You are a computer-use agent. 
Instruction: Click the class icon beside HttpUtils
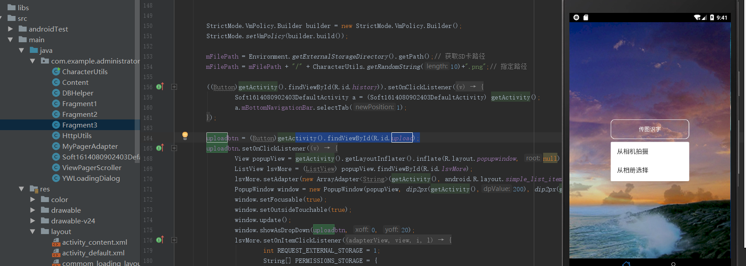(56, 135)
